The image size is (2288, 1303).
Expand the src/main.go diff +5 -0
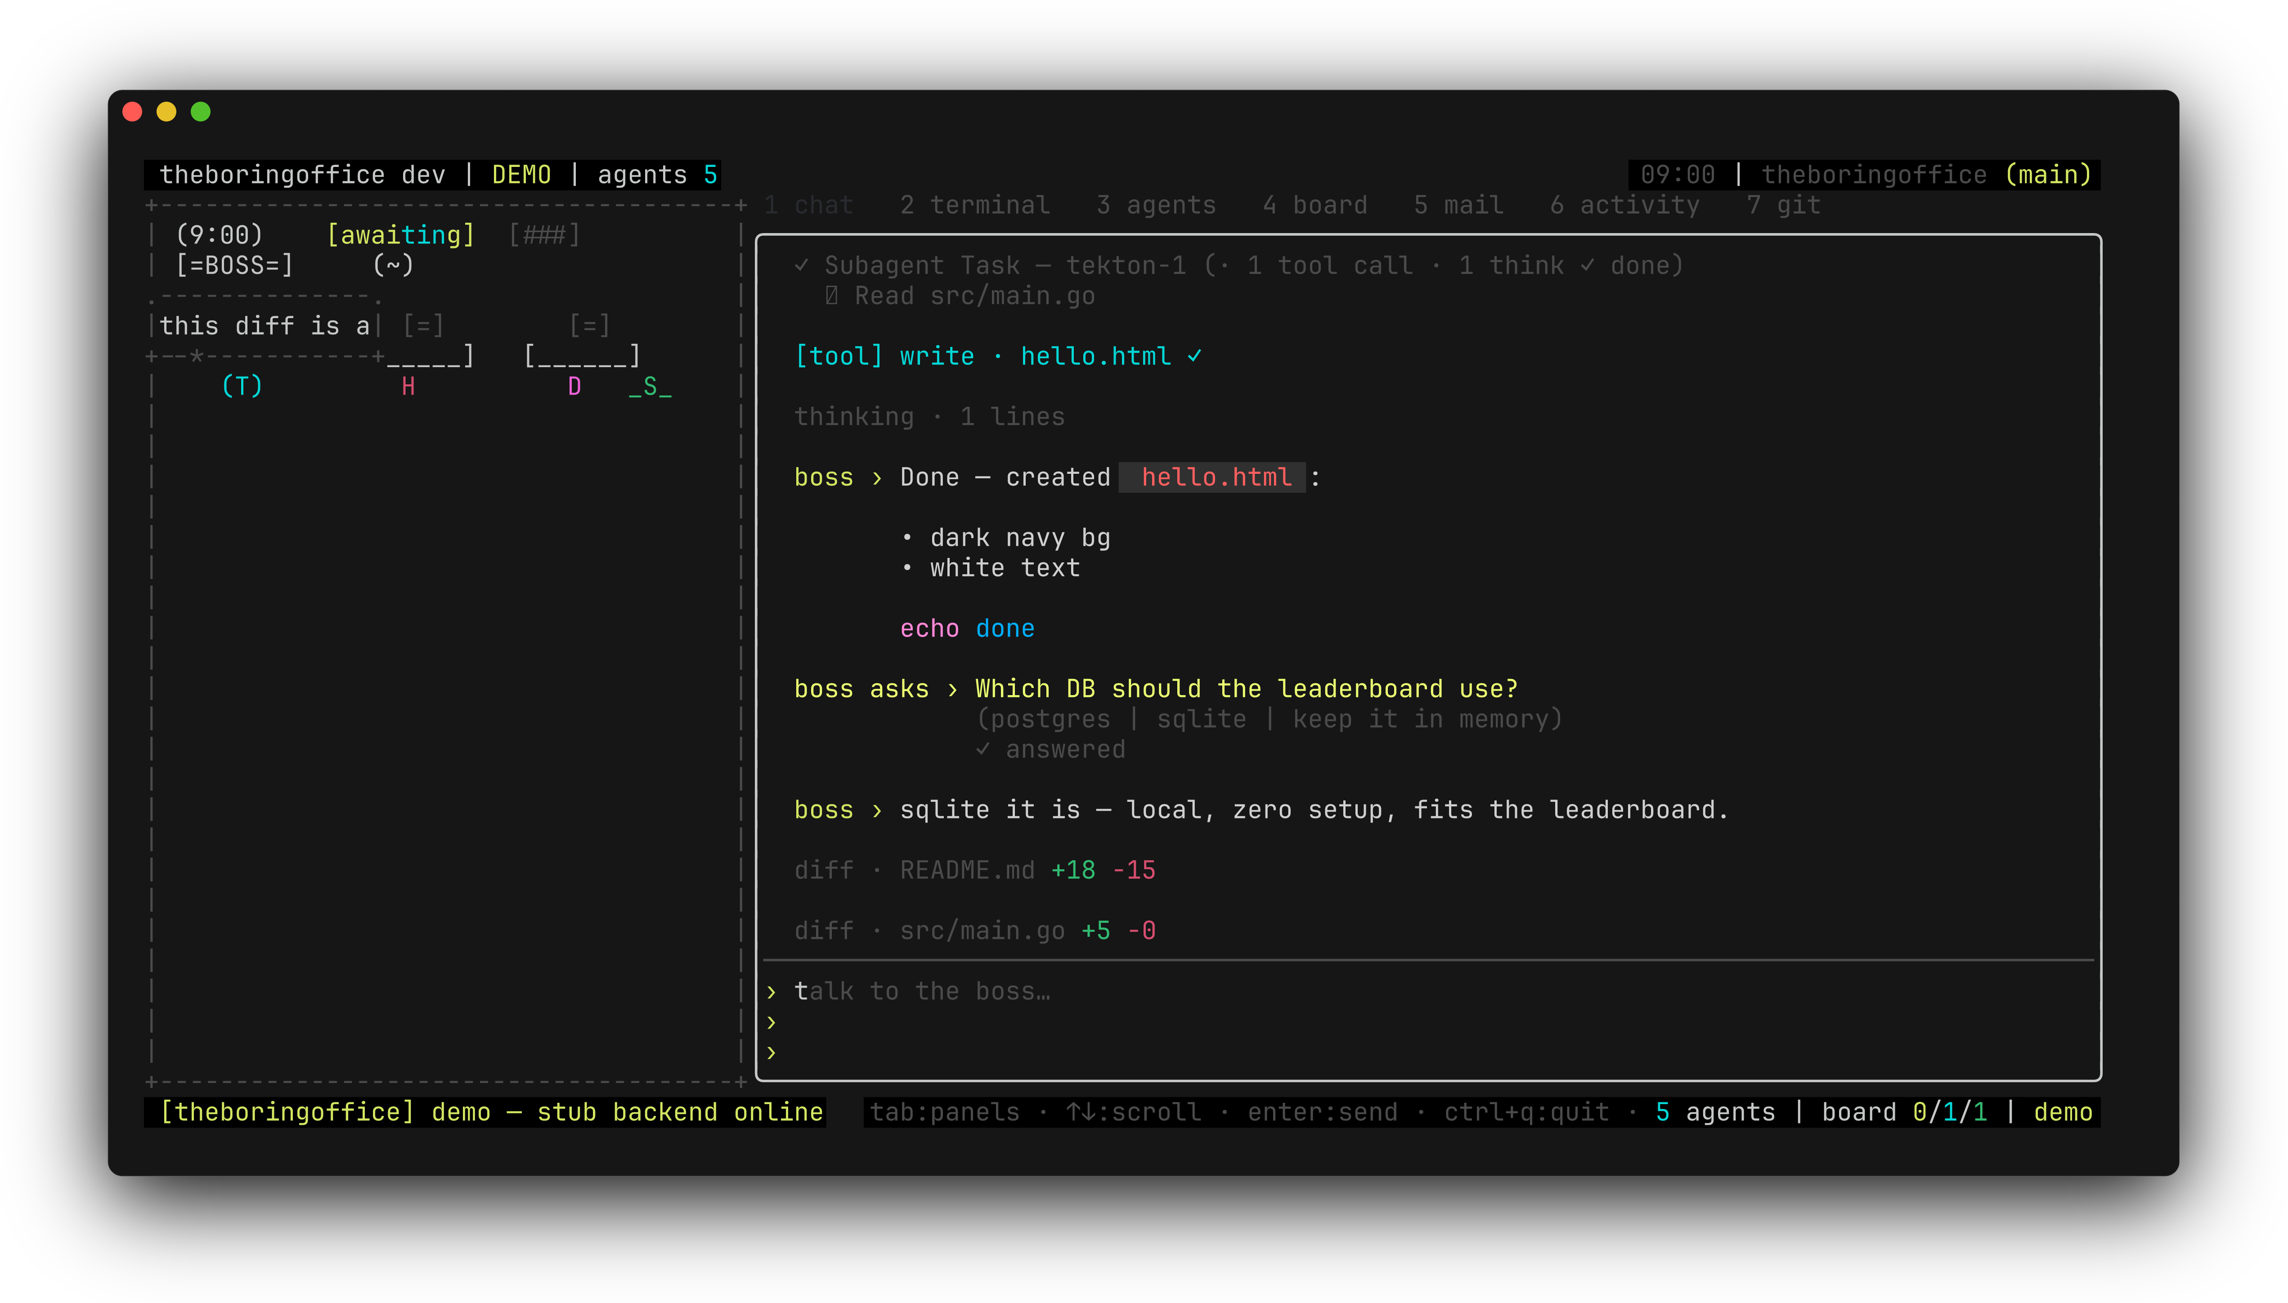tap(974, 931)
